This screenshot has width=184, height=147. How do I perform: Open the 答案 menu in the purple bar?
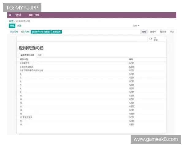tap(37, 15)
